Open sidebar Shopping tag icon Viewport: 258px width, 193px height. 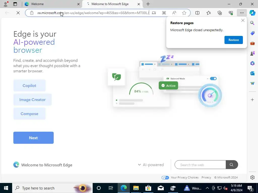tap(252, 33)
